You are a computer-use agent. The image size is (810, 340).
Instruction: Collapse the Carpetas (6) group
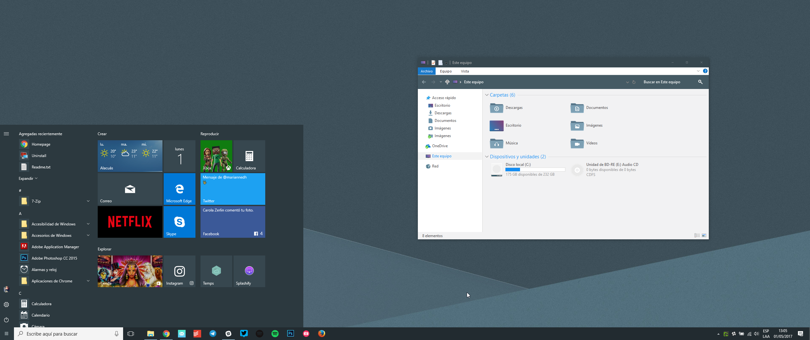(487, 95)
